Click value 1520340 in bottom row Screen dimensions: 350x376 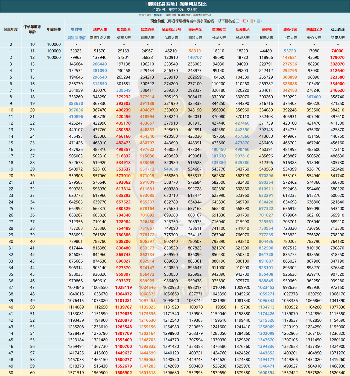[x=337, y=373]
